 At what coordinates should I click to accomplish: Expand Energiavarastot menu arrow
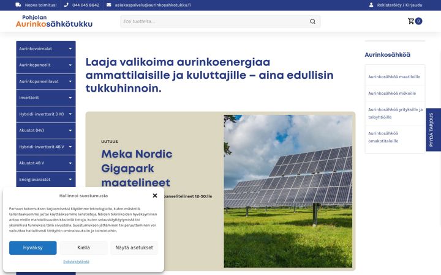coord(70,180)
